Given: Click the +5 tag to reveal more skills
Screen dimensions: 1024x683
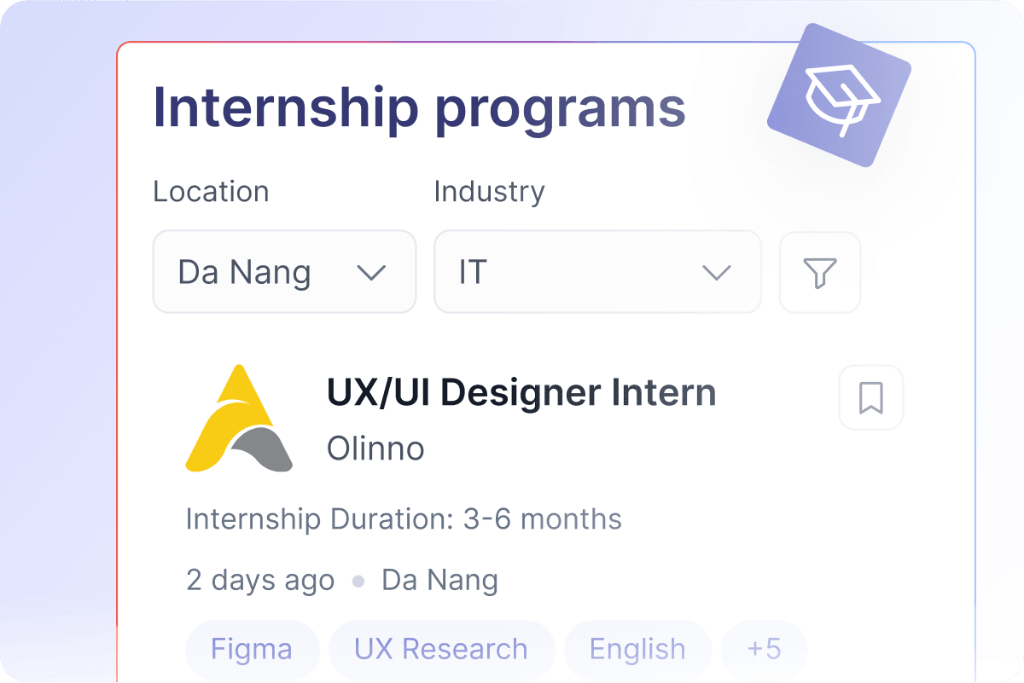Looking at the screenshot, I should click(x=764, y=649).
